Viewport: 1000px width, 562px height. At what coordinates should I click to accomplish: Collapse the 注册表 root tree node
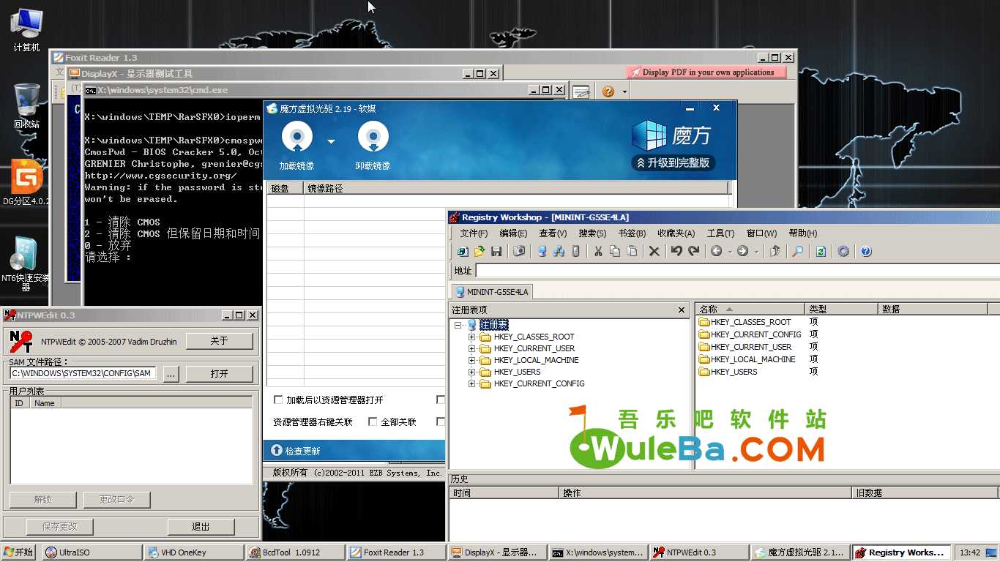click(x=458, y=325)
